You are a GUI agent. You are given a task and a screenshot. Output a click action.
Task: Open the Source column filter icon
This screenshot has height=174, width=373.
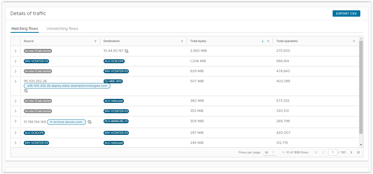(x=95, y=41)
